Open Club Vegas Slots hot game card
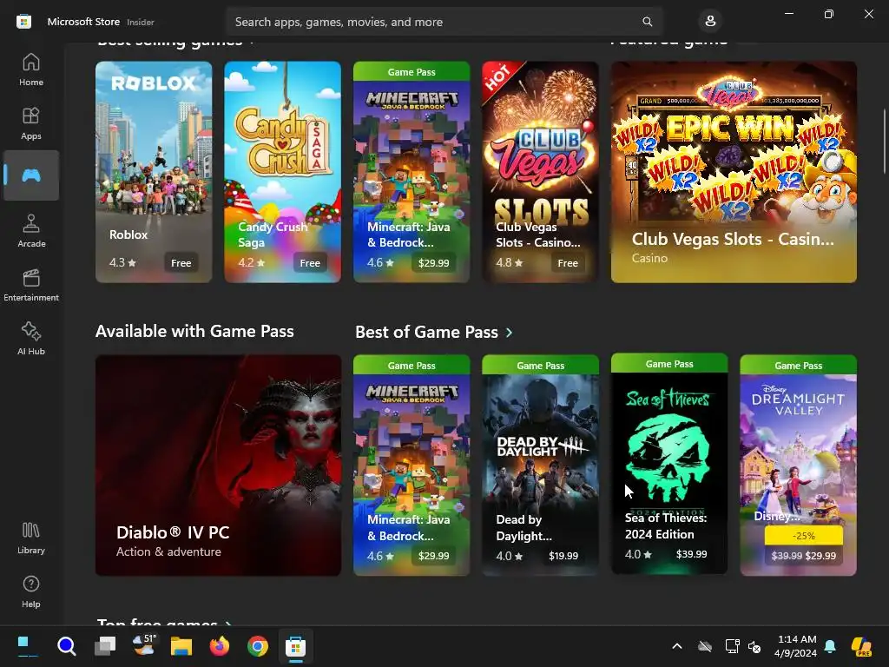The width and height of the screenshot is (889, 667). click(x=540, y=172)
